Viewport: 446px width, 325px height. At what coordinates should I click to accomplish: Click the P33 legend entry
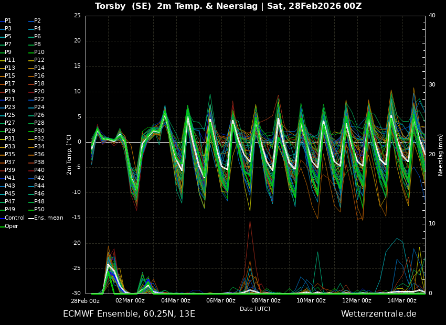[10, 147]
